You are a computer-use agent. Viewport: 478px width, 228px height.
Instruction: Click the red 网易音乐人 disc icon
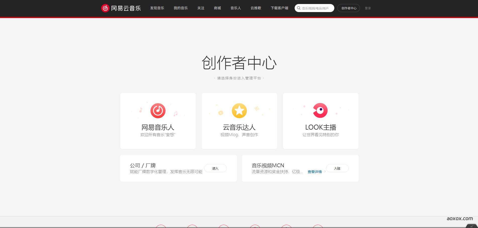tap(158, 110)
